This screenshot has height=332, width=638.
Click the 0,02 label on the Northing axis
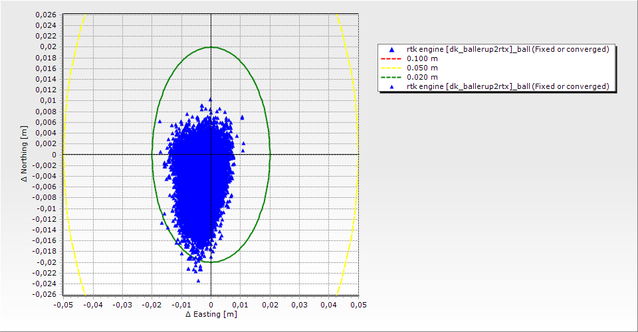pyautogui.click(x=48, y=46)
